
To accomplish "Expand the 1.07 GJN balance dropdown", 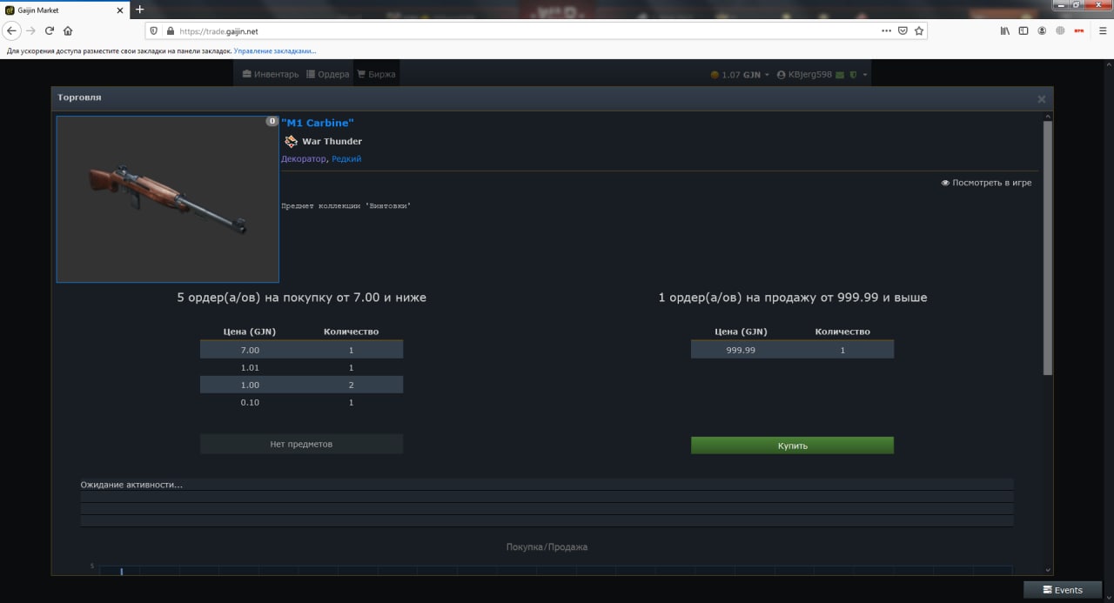I will tap(740, 75).
